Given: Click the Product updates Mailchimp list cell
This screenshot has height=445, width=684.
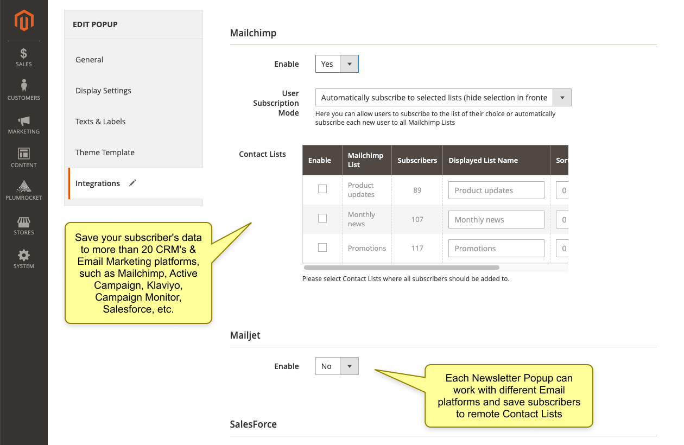Looking at the screenshot, I should click(367, 190).
